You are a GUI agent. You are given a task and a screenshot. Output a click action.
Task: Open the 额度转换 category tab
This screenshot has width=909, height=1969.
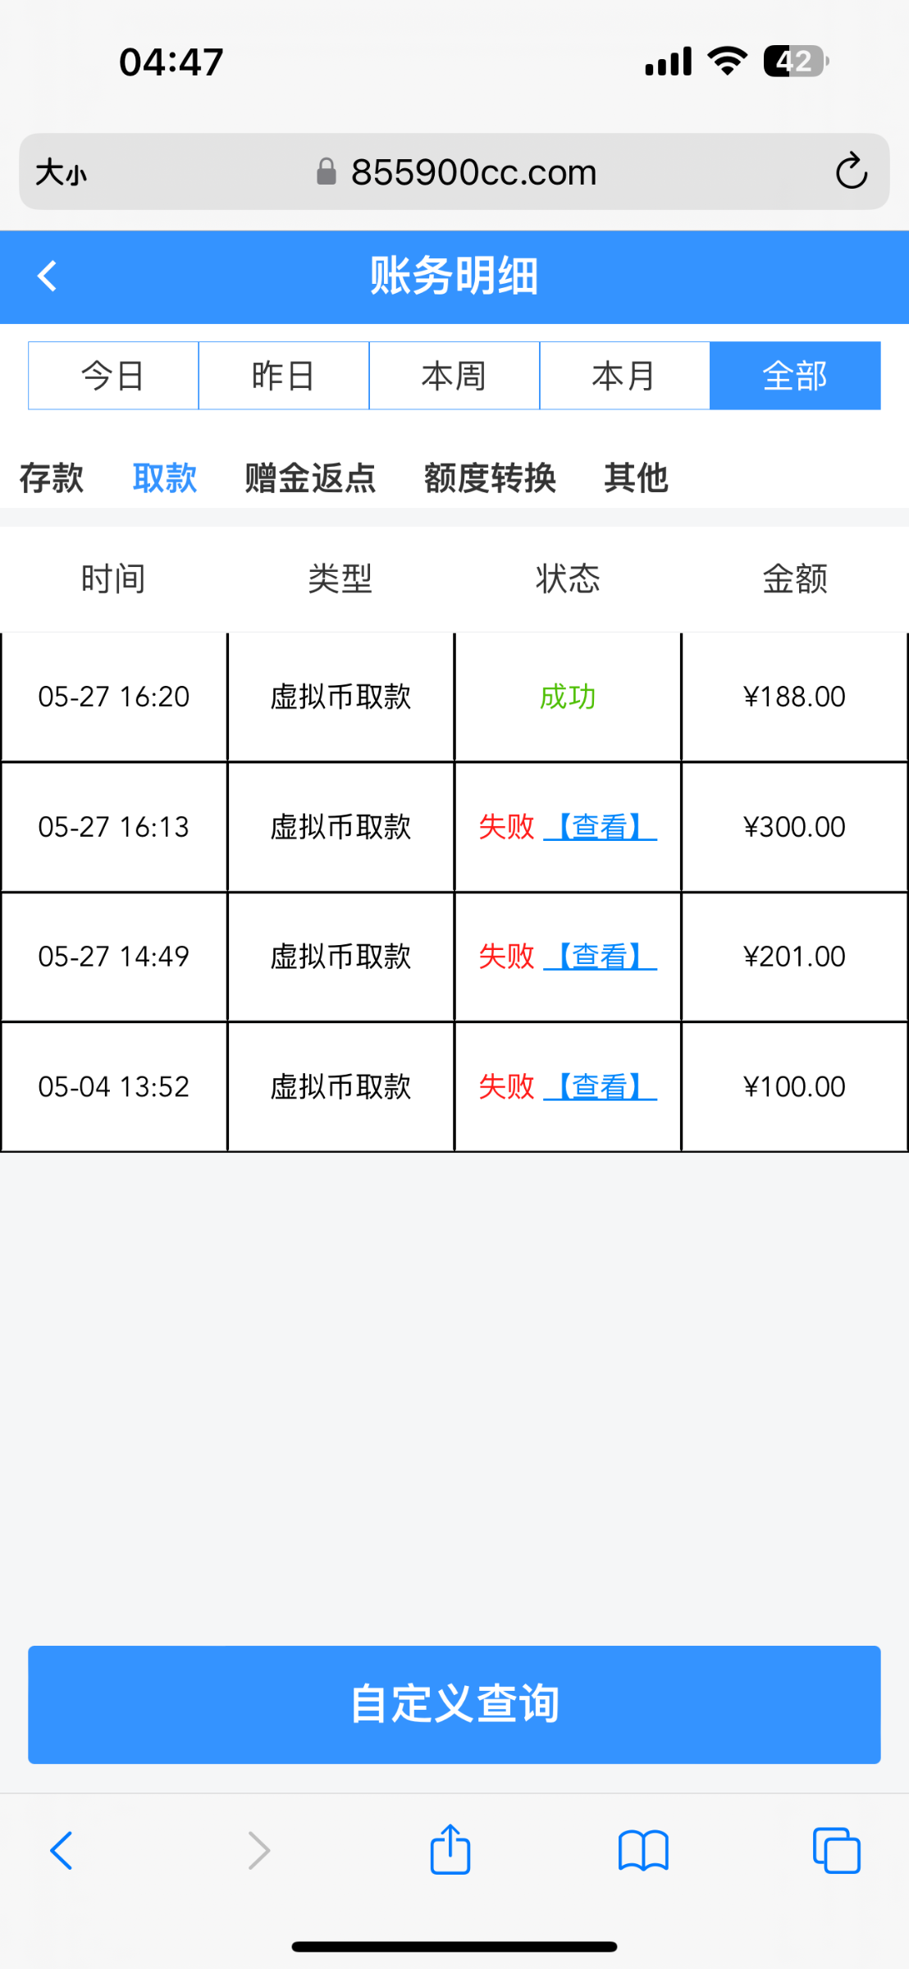pyautogui.click(x=490, y=477)
